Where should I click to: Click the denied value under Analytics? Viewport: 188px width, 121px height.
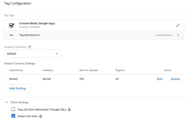tap(47, 79)
